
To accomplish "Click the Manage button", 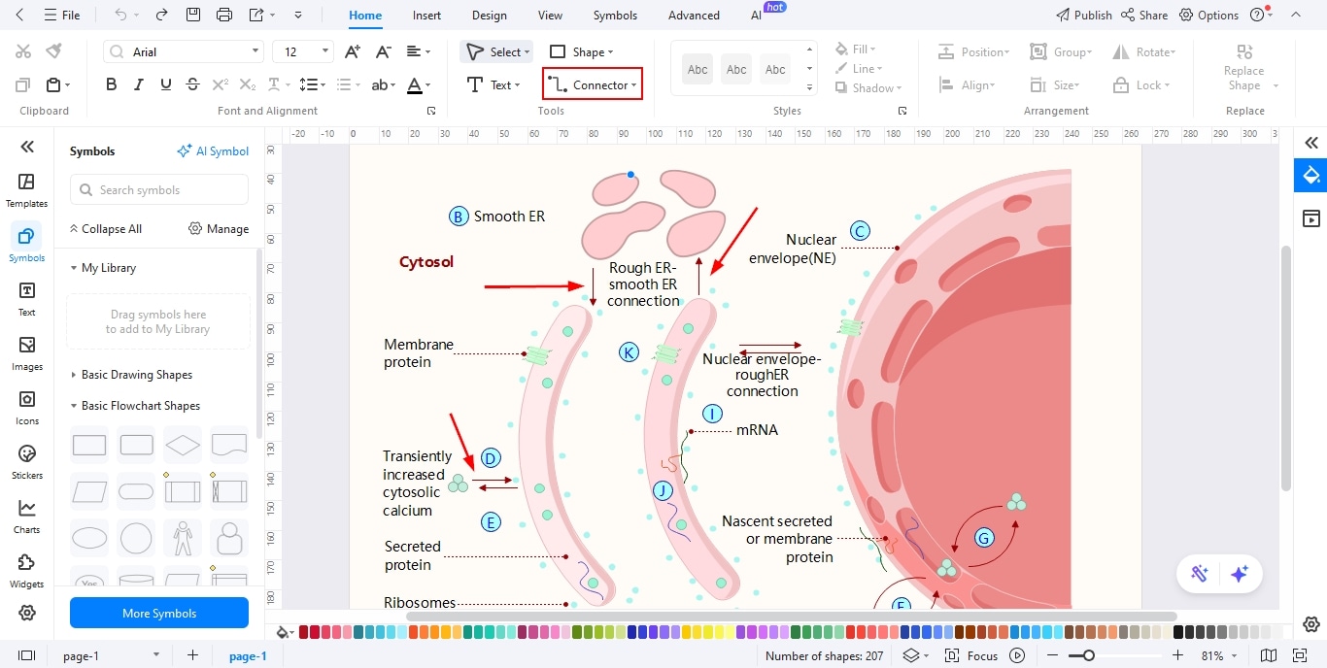I will [x=219, y=229].
